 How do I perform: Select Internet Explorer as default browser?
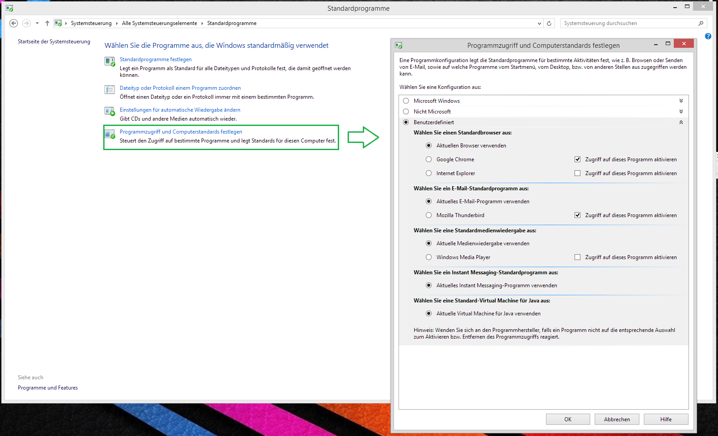pyautogui.click(x=429, y=173)
